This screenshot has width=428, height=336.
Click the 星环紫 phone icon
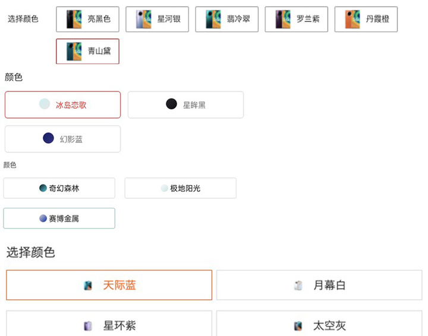(x=88, y=325)
